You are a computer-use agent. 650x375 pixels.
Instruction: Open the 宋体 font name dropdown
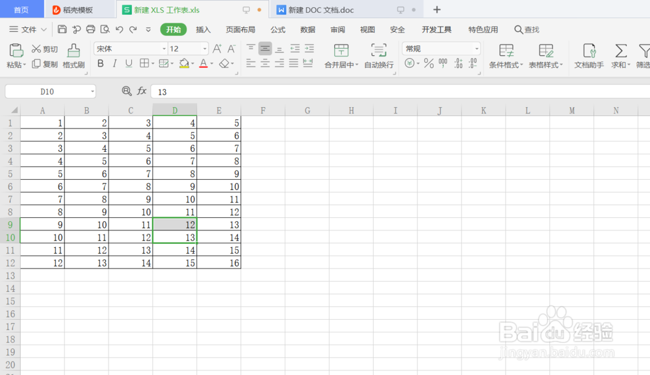[x=164, y=48]
